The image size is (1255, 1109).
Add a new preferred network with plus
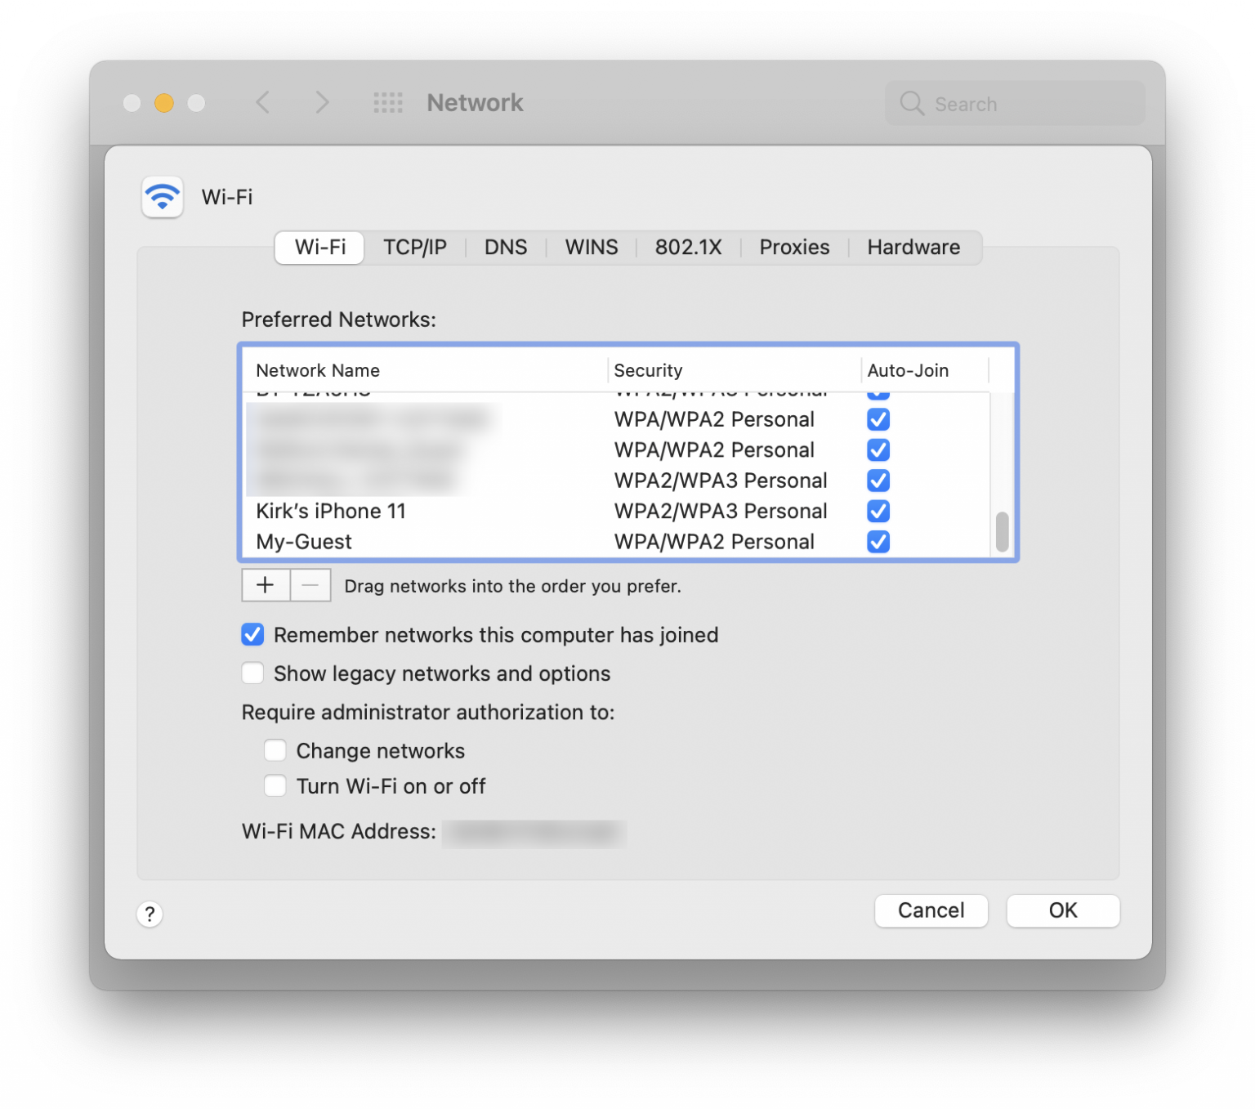265,585
